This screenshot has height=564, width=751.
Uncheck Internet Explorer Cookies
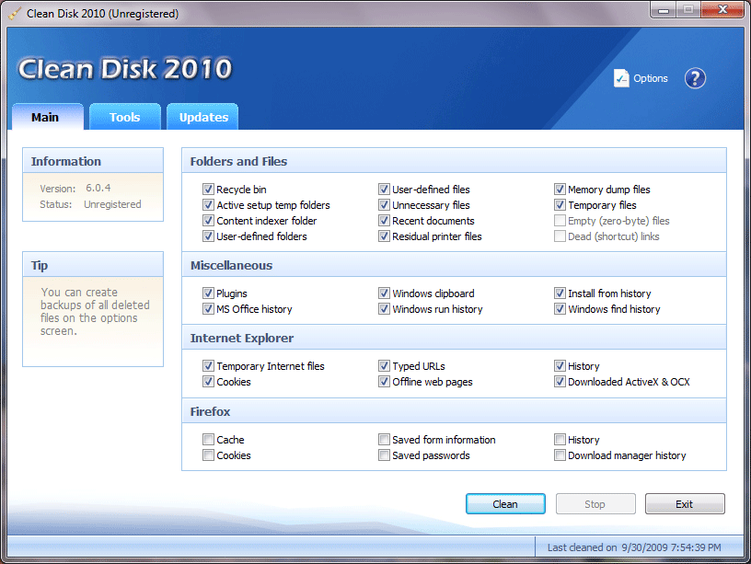(x=209, y=382)
